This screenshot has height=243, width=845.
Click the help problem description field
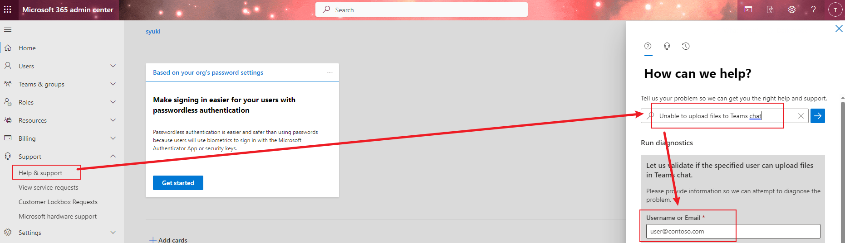(725, 116)
